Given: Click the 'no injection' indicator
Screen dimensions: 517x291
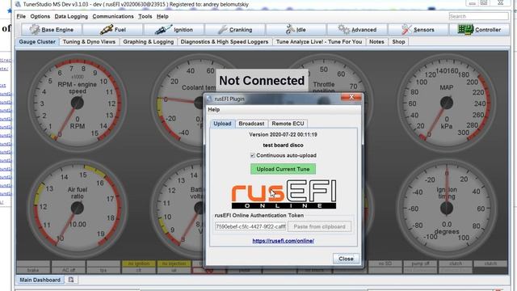Looking at the screenshot, I should point(174,264).
